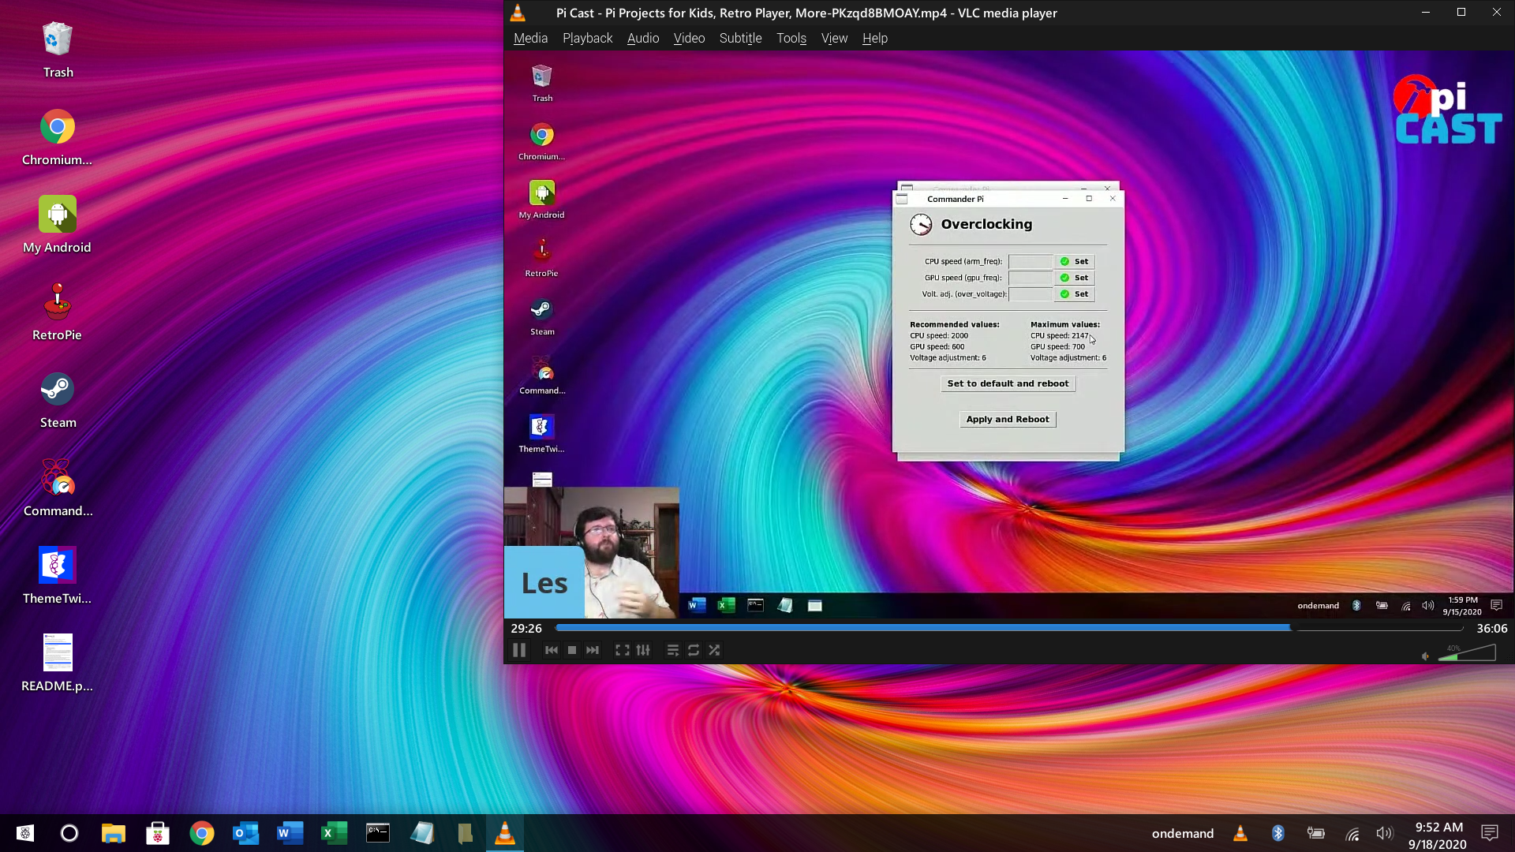
Task: Mute VLC audio via speaker icon
Action: [x=1425, y=656]
